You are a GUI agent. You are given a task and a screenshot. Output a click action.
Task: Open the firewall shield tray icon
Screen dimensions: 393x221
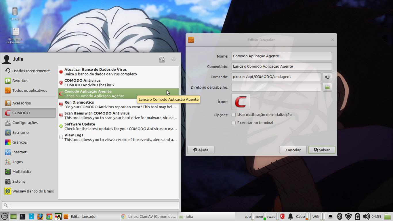[348, 216]
